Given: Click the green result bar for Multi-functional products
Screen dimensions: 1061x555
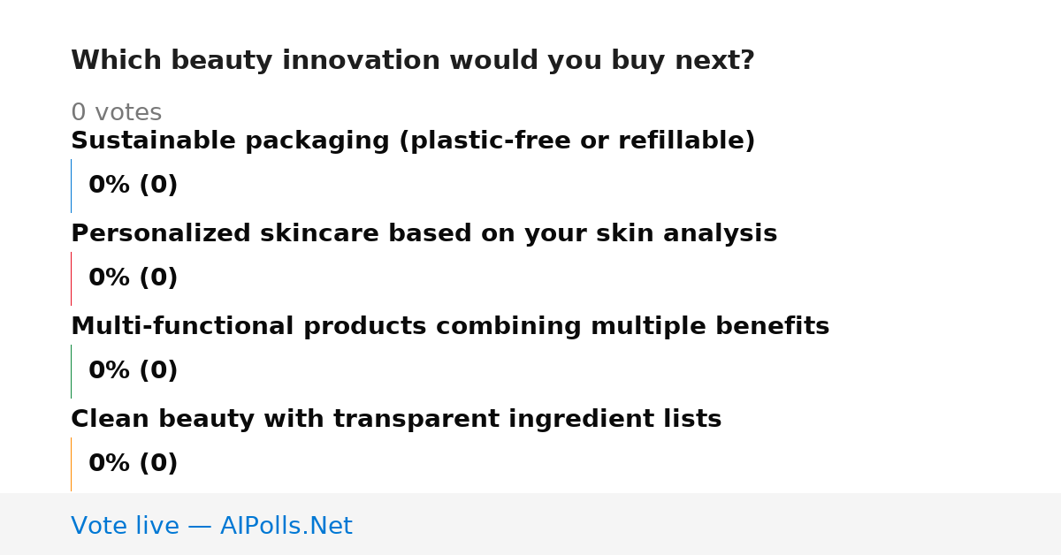Looking at the screenshot, I should point(72,371).
